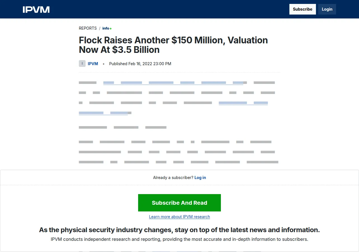Viewport: 359px width, 252px height.
Task: Click the Log in link for subscribers
Action: 200,178
